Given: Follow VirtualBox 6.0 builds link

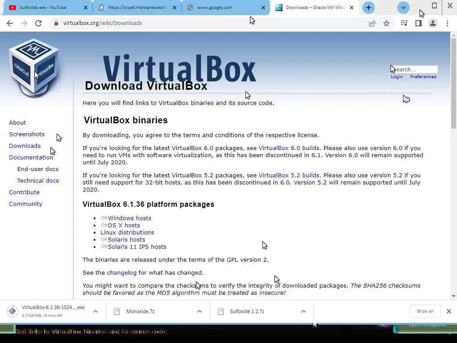Looking at the screenshot, I should [x=289, y=148].
